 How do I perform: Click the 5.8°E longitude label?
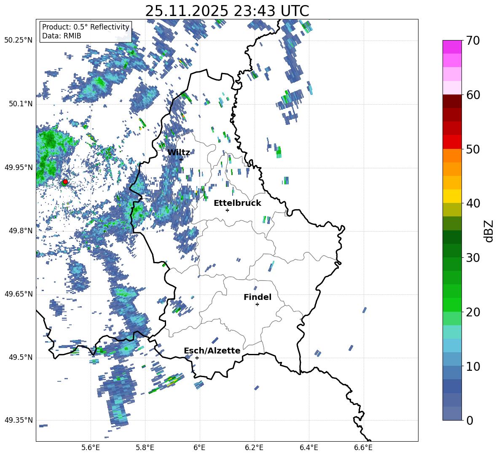(145, 448)
